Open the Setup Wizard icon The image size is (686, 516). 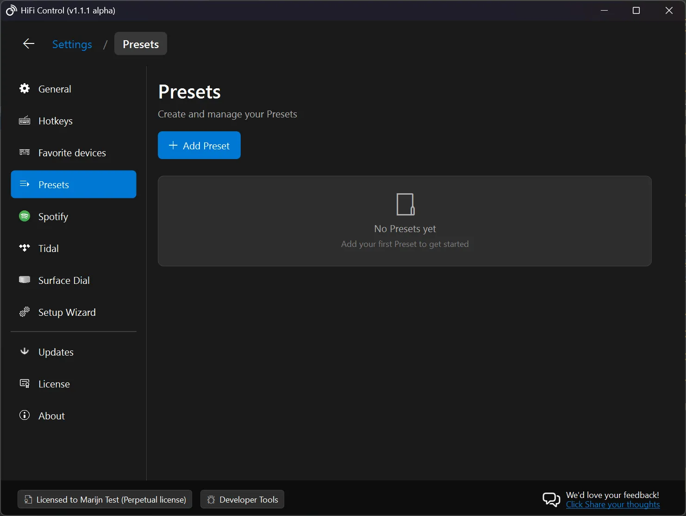pos(24,312)
